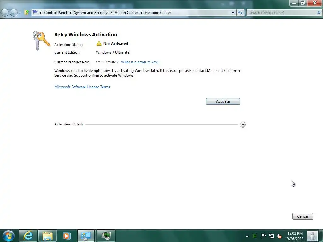
Task: Click Genuine Center in the breadcrumb
Action: 158,13
